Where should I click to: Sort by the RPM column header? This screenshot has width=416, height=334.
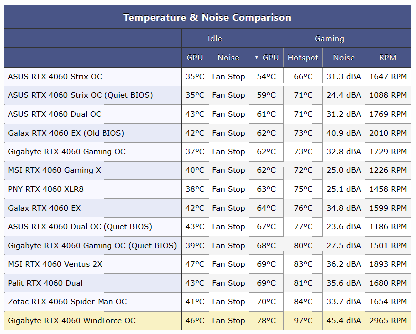[388, 58]
